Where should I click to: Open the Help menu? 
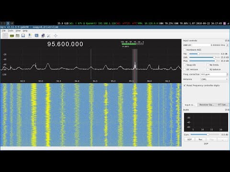[x=25, y=31]
